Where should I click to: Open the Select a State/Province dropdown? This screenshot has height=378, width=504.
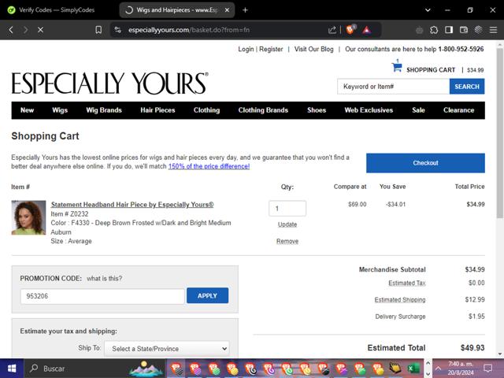[x=167, y=349]
